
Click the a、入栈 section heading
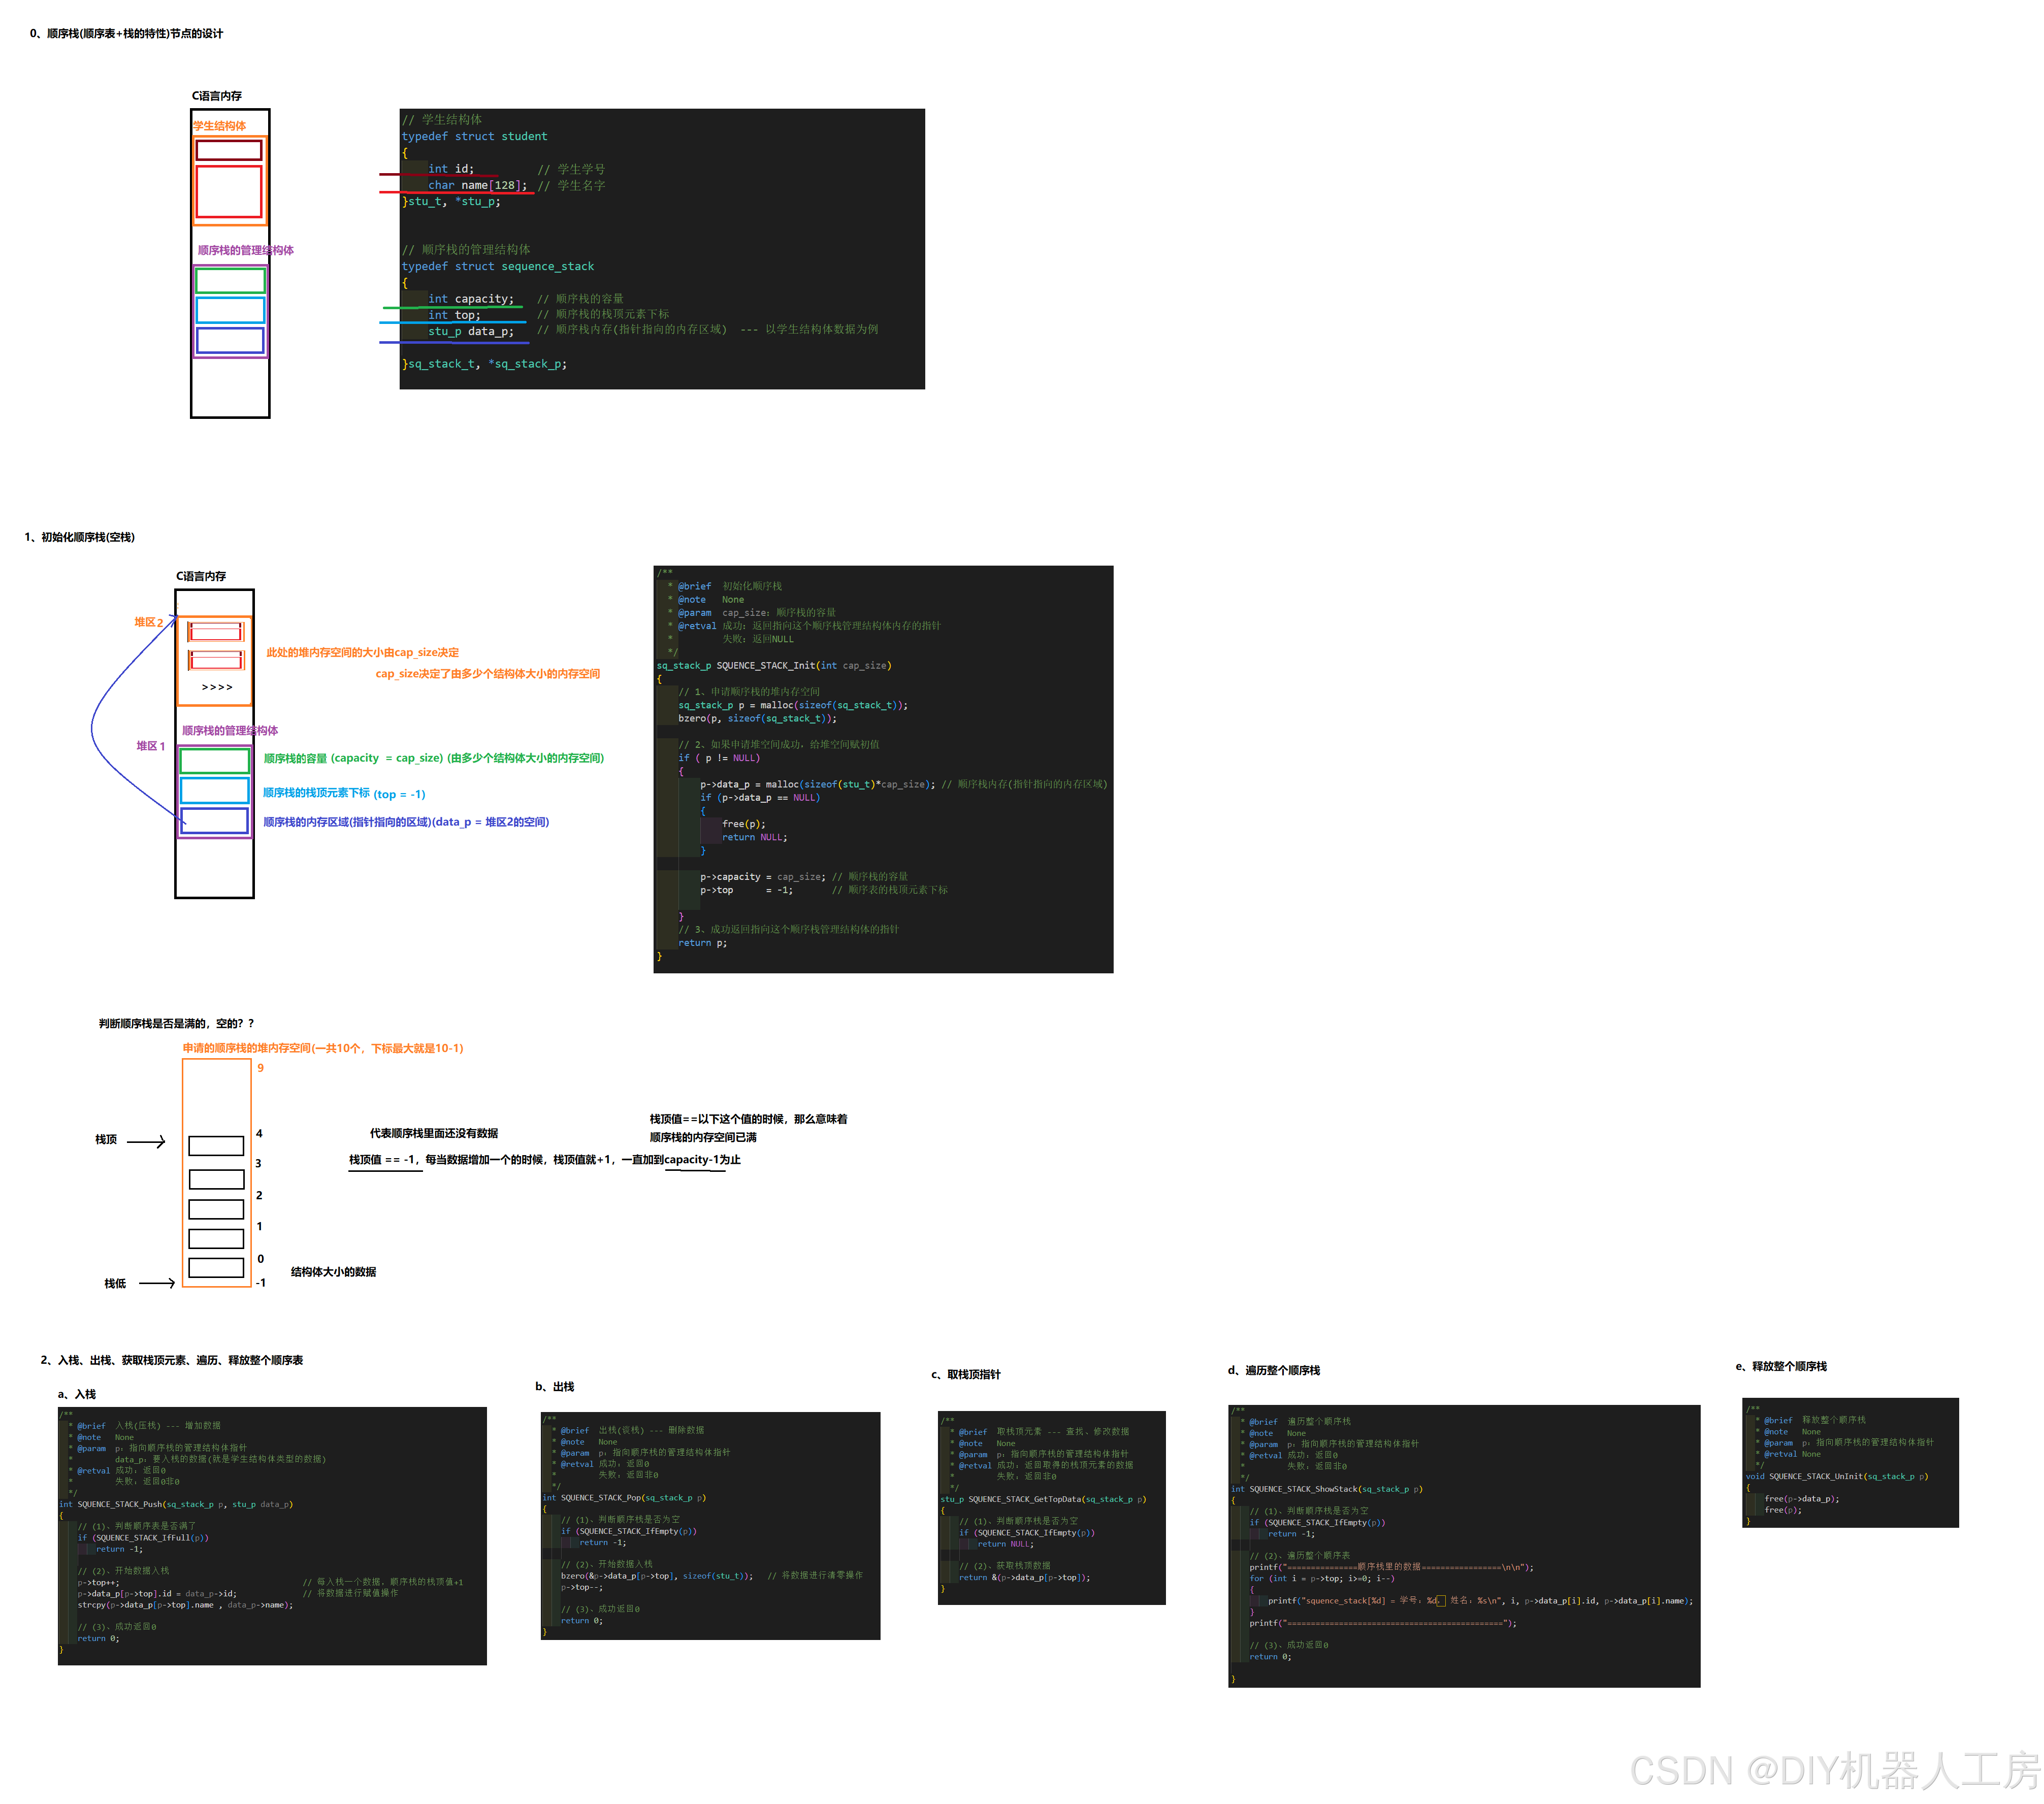click(x=77, y=1394)
